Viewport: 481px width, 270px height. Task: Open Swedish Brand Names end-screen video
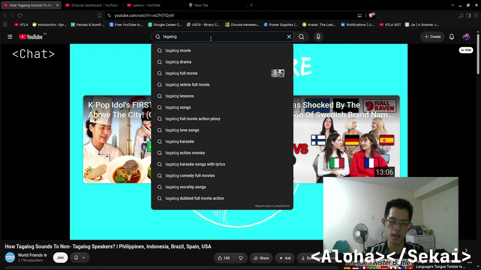pos(346,139)
